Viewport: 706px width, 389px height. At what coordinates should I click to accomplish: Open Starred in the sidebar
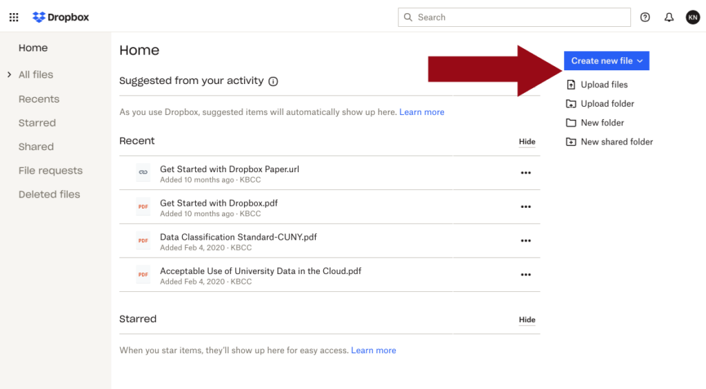click(37, 123)
